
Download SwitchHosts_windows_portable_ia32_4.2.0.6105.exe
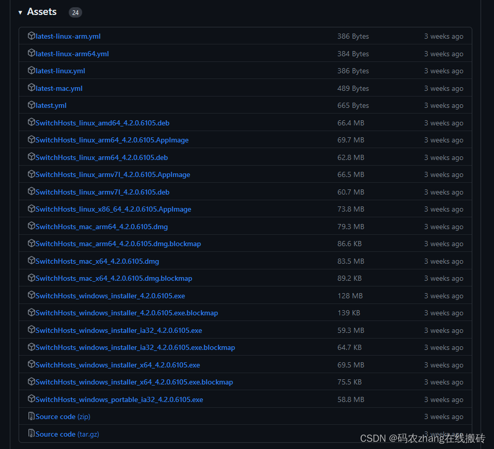(x=119, y=400)
